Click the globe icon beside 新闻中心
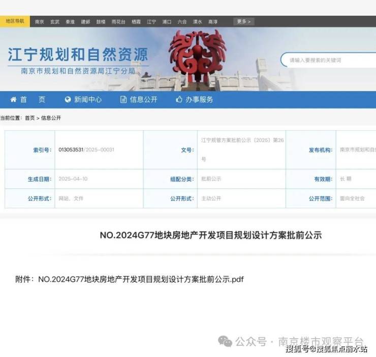This screenshot has height=357, width=376. point(68,99)
